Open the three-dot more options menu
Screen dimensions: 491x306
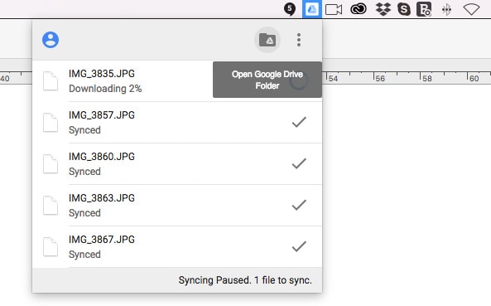point(299,40)
